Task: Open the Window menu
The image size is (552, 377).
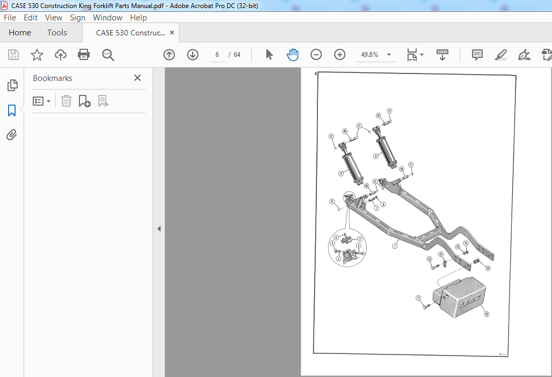Action: 107,18
